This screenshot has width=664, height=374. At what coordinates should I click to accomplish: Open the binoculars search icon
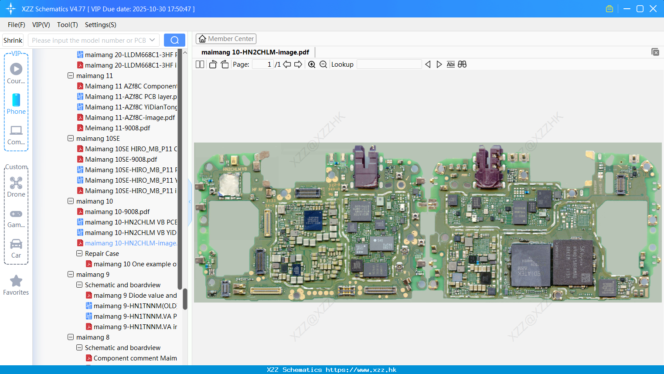(x=462, y=65)
